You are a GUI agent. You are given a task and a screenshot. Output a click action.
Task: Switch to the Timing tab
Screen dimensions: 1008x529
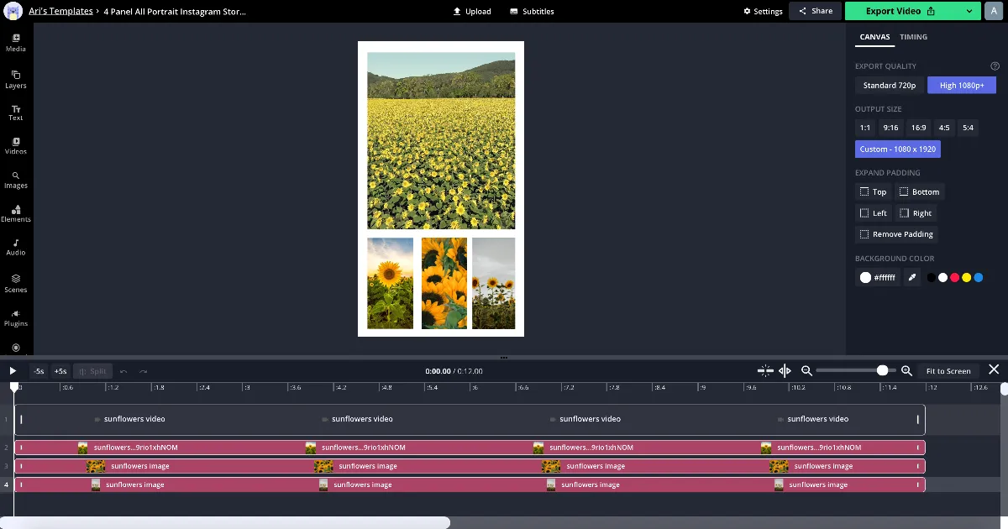pyautogui.click(x=913, y=37)
